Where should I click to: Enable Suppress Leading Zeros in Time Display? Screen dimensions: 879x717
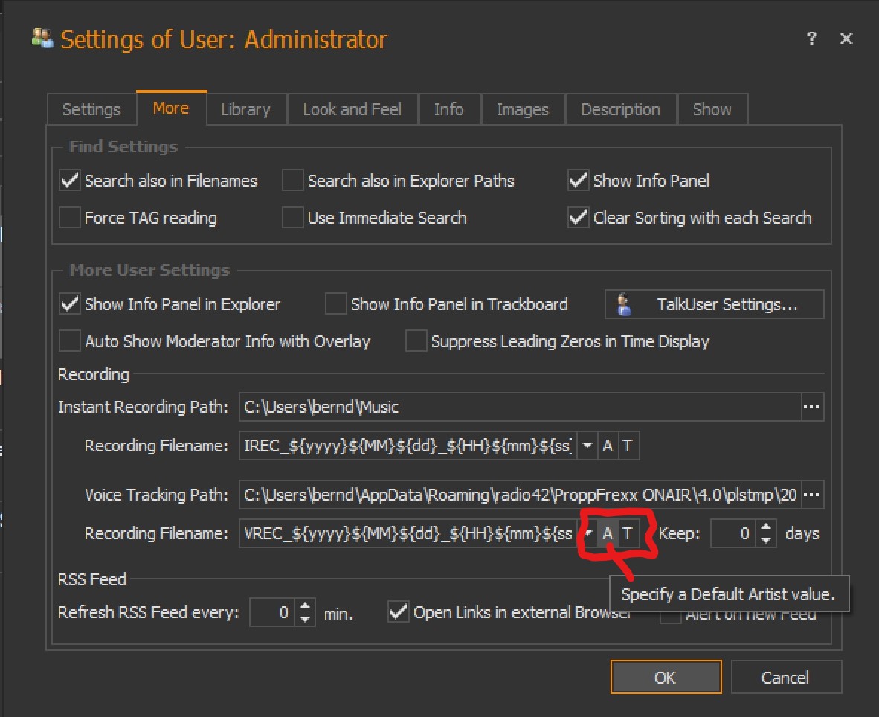[x=416, y=341]
